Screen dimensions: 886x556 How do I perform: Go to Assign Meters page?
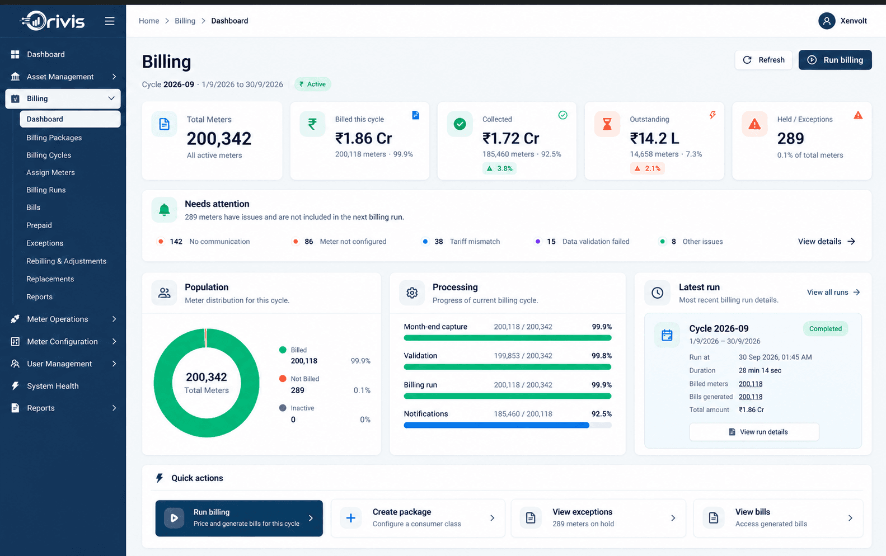tap(50, 172)
